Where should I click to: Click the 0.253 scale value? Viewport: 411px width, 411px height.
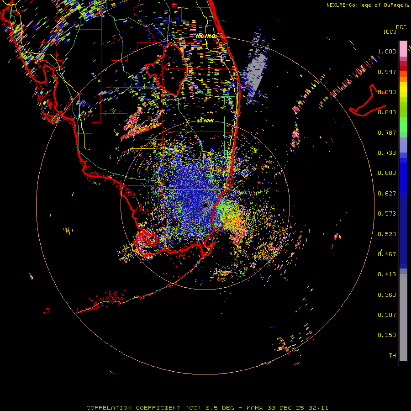387,335
